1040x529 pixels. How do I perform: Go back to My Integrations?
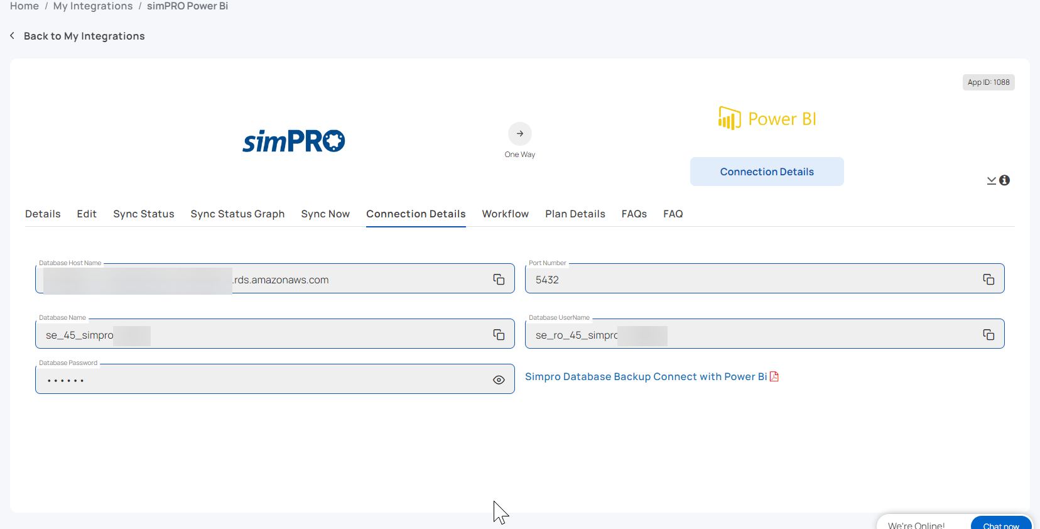(84, 36)
